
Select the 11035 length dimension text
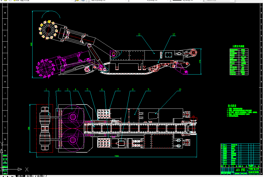point(117,156)
